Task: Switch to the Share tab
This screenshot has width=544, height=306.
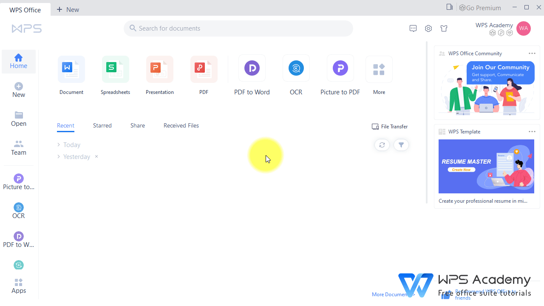Action: [x=138, y=126]
